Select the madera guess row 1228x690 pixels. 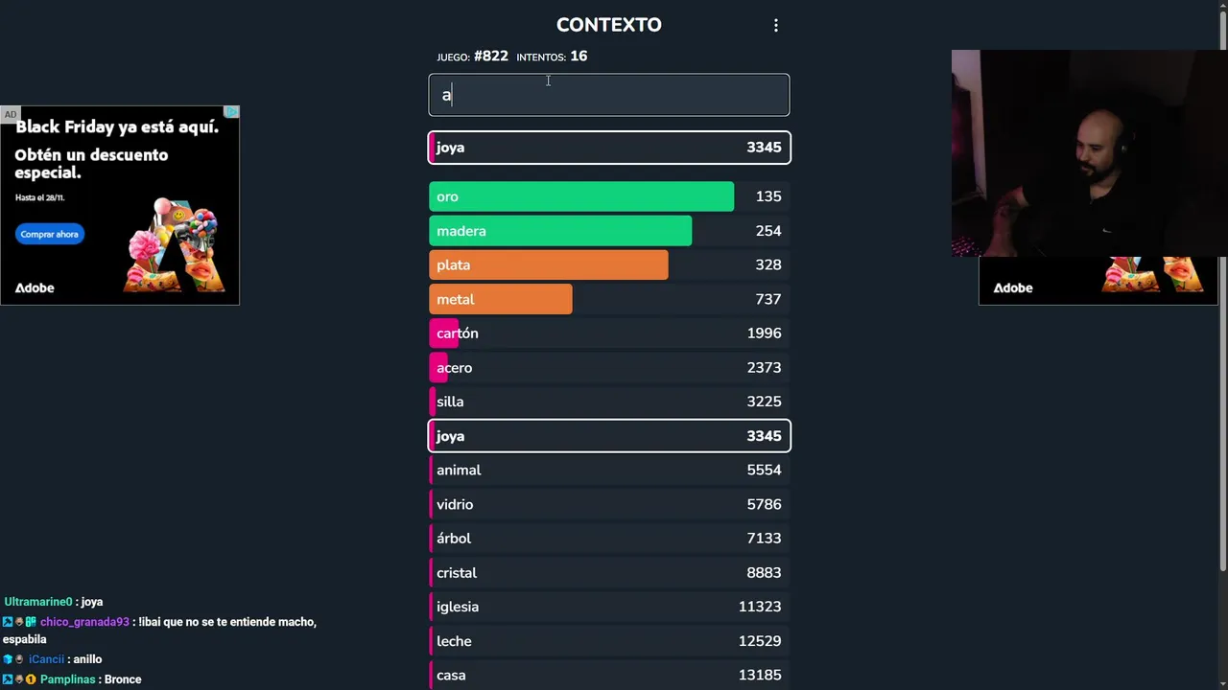(608, 231)
